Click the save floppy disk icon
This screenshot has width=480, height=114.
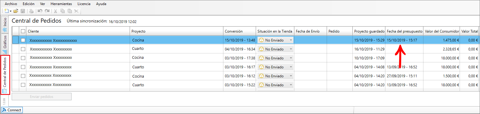[x=23, y=11]
